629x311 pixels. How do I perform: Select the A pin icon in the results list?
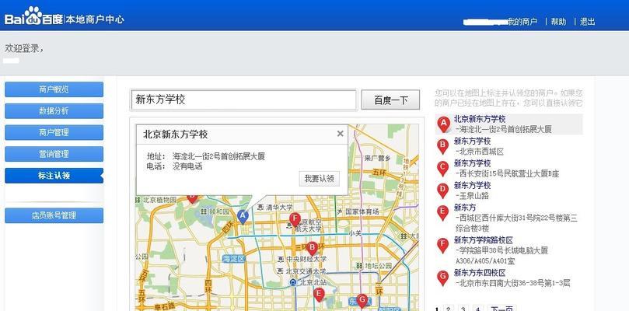point(443,124)
